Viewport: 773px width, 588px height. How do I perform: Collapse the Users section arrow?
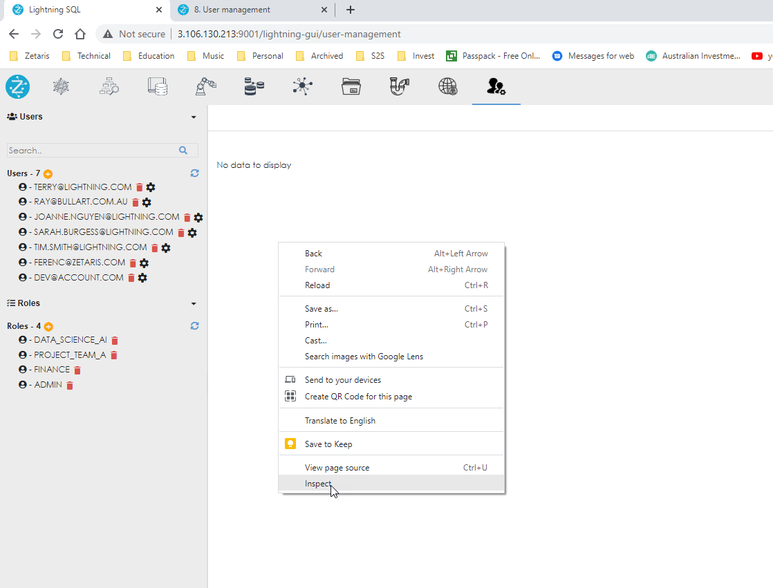[x=194, y=117]
